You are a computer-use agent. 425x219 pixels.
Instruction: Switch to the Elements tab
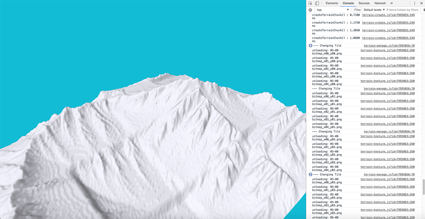(331, 3)
